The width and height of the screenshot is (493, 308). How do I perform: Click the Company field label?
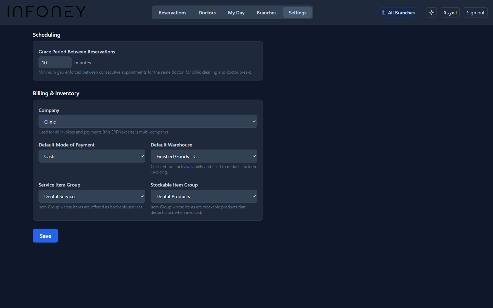(49, 110)
